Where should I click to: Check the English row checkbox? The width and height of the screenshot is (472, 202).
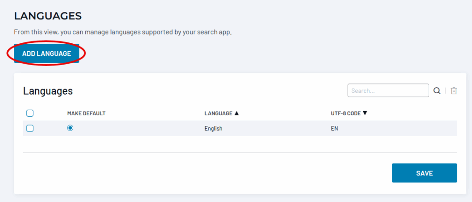coord(30,129)
